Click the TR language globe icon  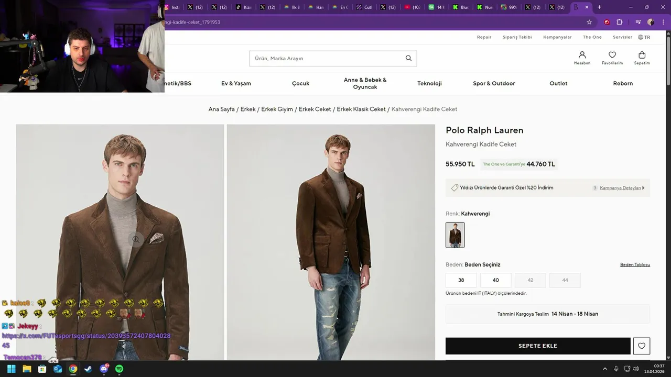(x=641, y=37)
